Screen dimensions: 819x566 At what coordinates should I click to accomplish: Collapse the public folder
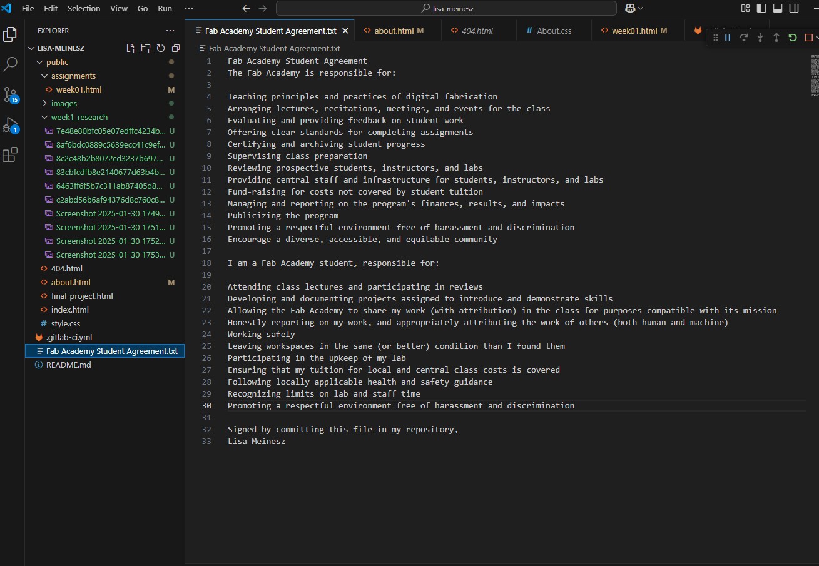pos(39,62)
